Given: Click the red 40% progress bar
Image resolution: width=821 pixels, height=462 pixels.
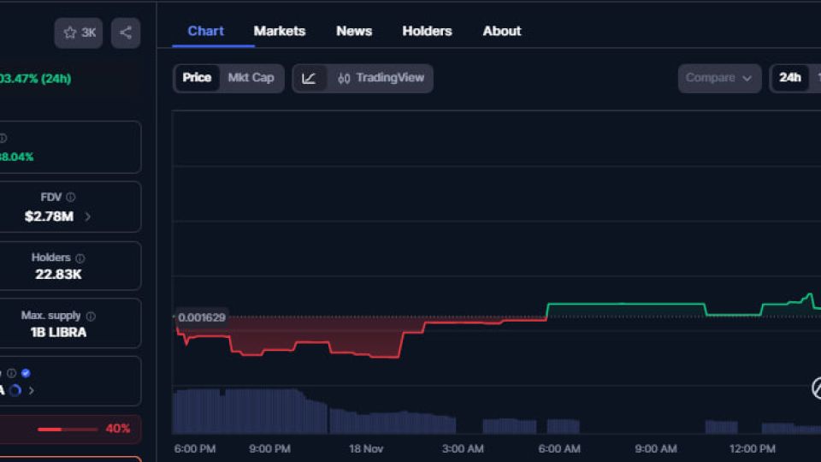Looking at the screenshot, I should (62, 429).
